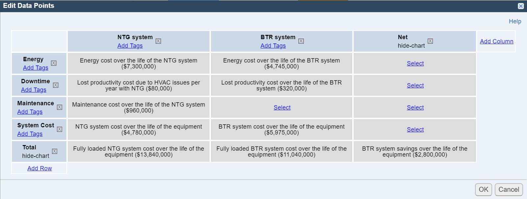Click the Maintenance row header name
This screenshot has width=527, height=199.
coord(36,103)
